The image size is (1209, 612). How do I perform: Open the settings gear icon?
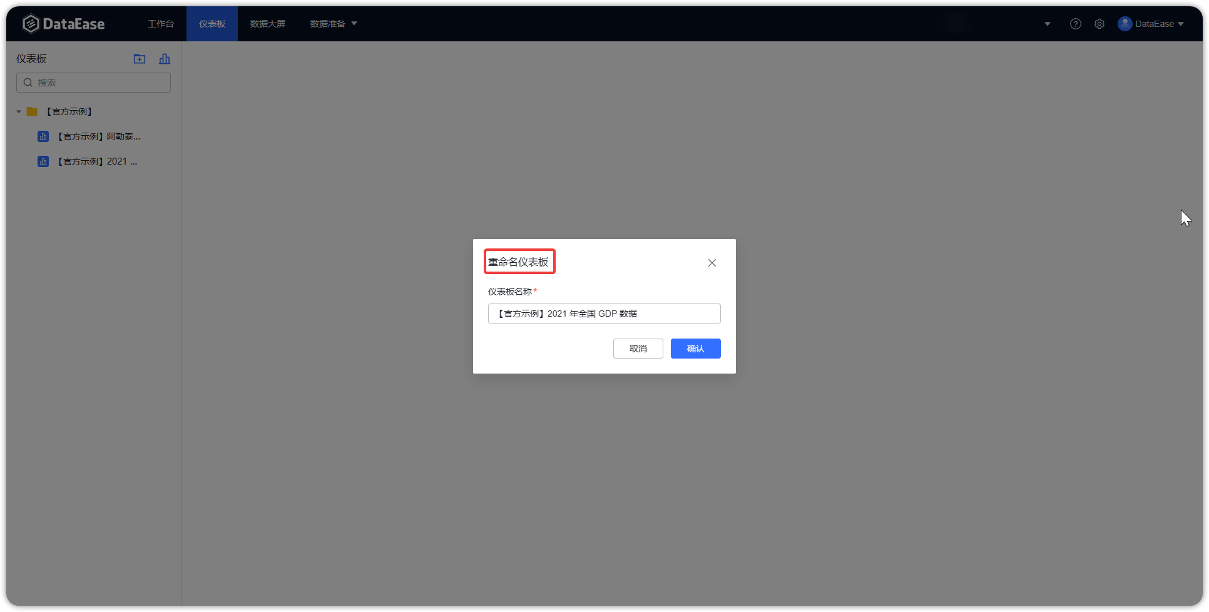pyautogui.click(x=1099, y=24)
